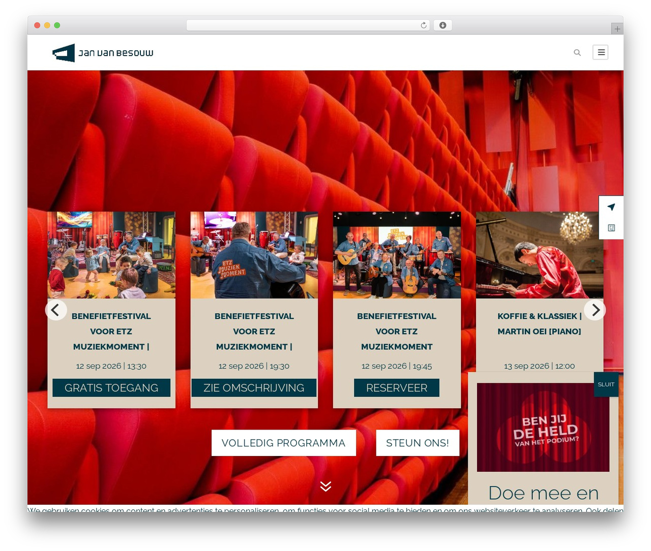Viewport: 651px width, 551px height.
Task: Open the hamburger menu
Action: 601,52
